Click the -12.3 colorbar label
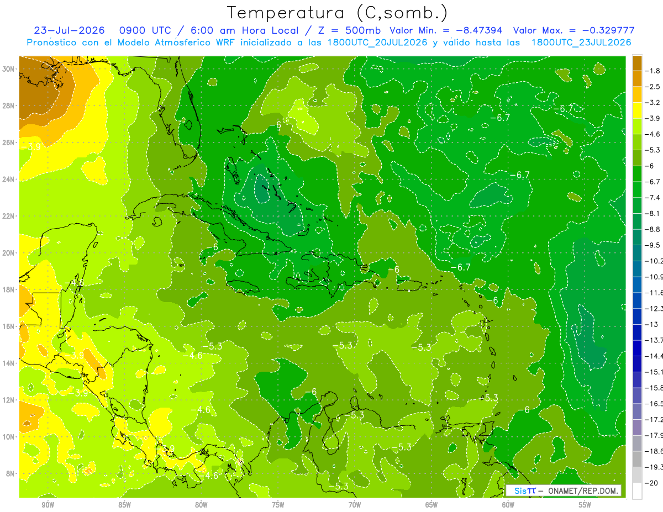 (x=654, y=309)
